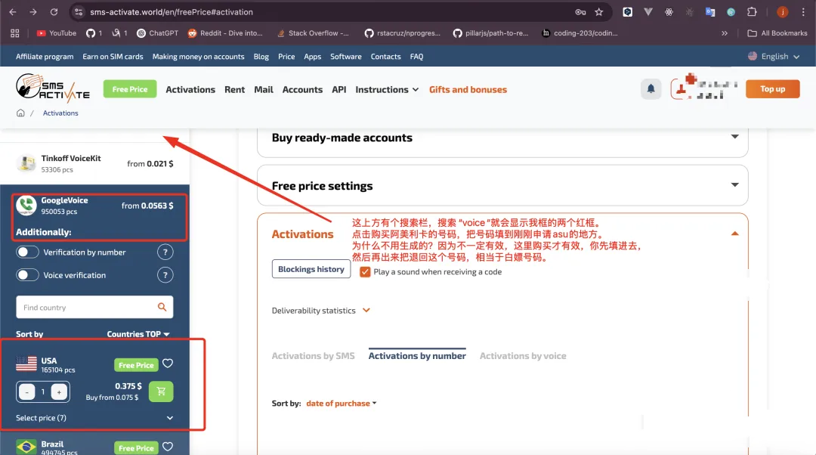This screenshot has width=816, height=455.
Task: Expand the Instructions dropdown menu
Action: point(387,89)
